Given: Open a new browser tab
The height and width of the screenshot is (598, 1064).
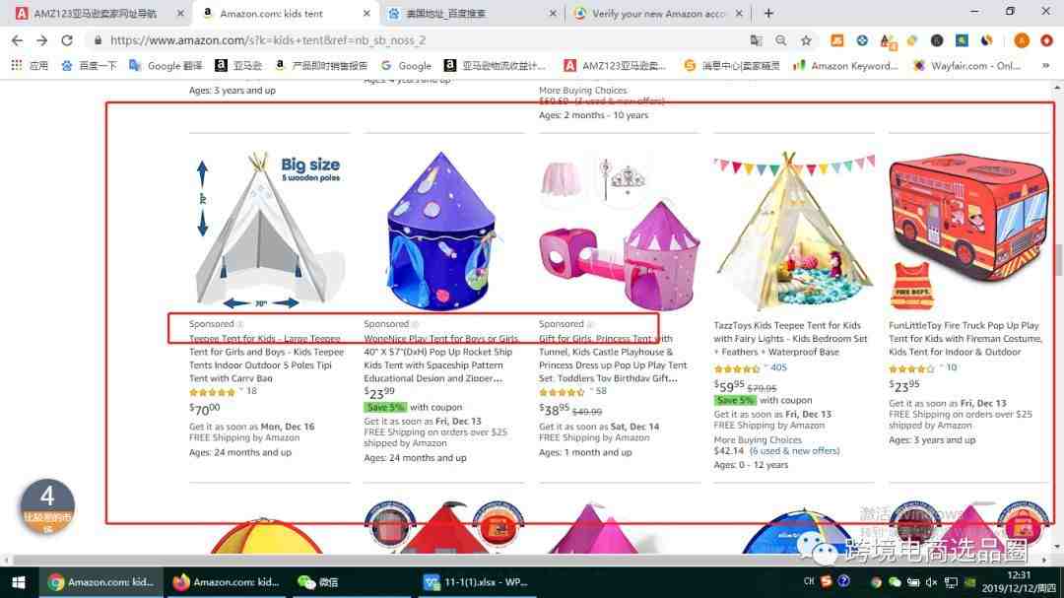Looking at the screenshot, I should pos(768,13).
